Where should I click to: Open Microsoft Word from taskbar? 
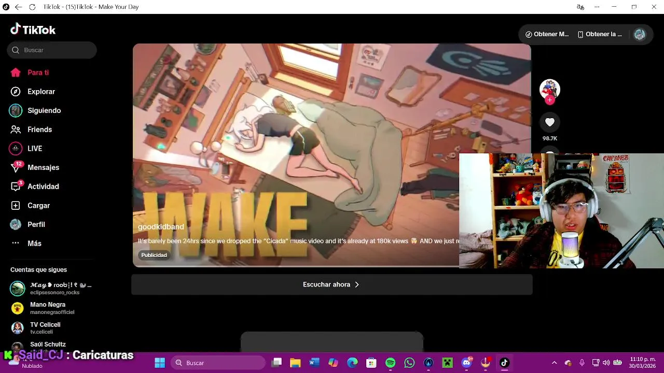click(x=314, y=363)
